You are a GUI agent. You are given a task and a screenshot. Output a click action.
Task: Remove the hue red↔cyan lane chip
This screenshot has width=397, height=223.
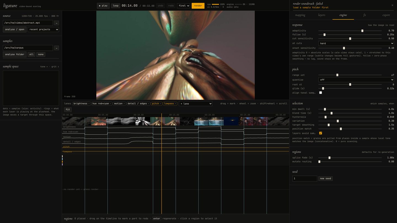pyautogui.click(x=111, y=104)
